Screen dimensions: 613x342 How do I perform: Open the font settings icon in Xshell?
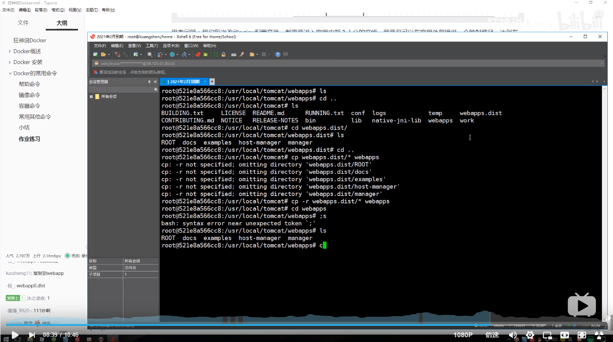[x=184, y=54]
